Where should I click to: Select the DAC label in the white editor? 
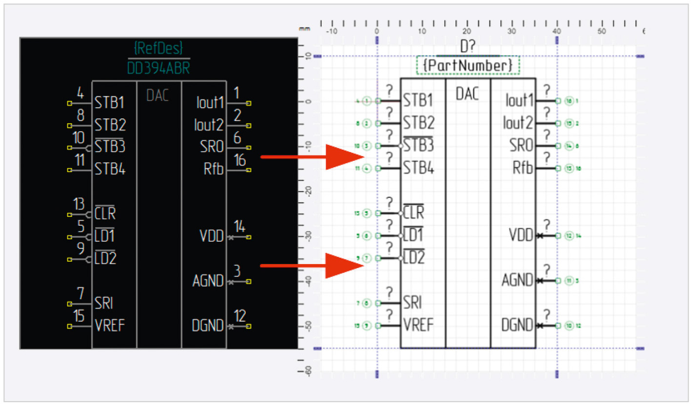point(467,94)
